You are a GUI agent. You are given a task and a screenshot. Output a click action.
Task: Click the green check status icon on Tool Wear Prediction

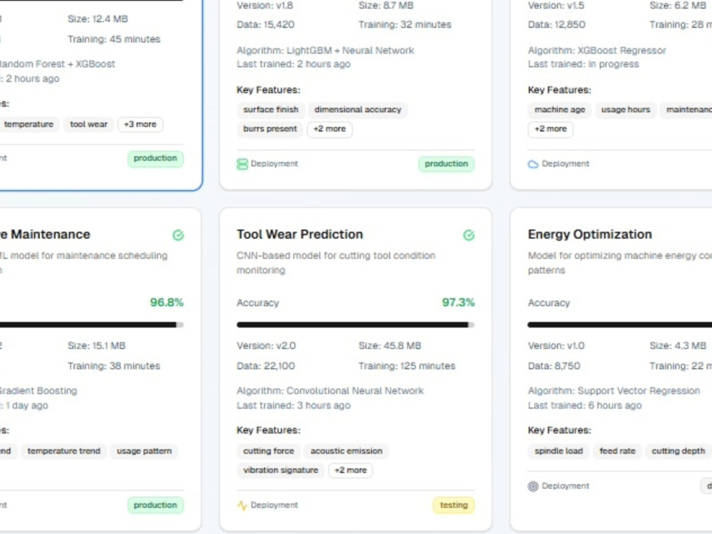click(468, 235)
